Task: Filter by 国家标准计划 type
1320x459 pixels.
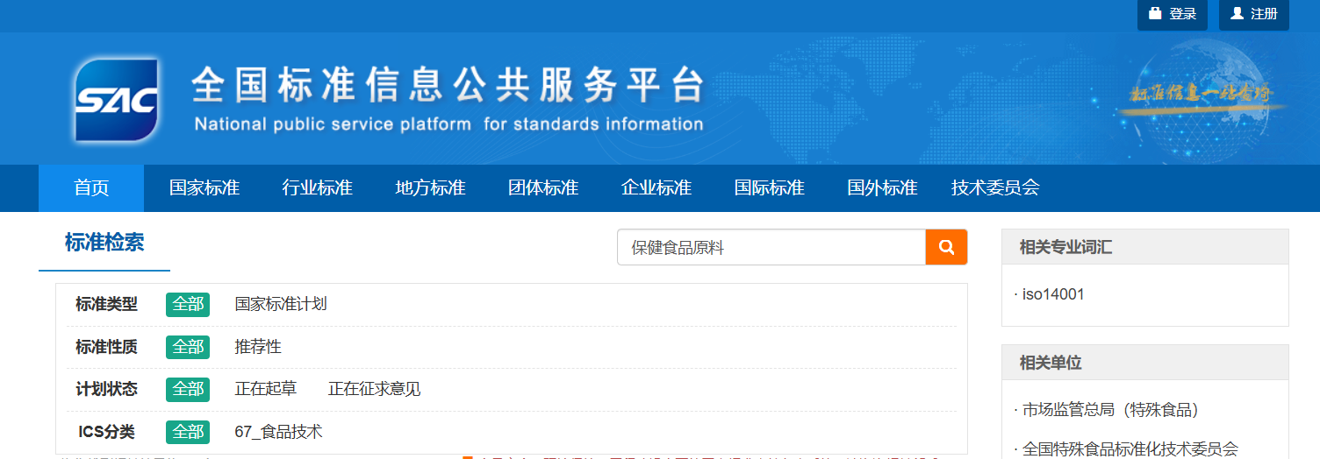Action: [x=281, y=305]
